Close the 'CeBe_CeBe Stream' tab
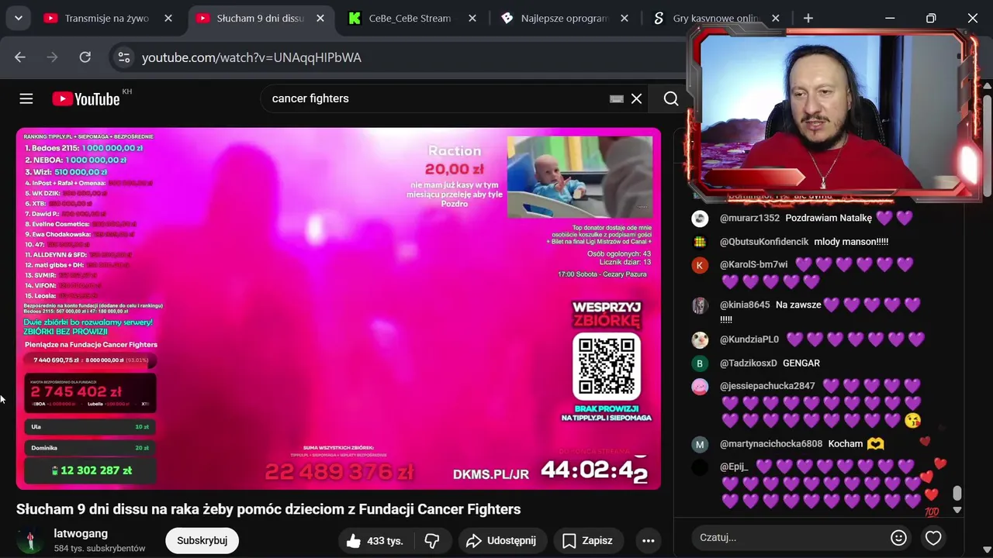 pos(472,18)
